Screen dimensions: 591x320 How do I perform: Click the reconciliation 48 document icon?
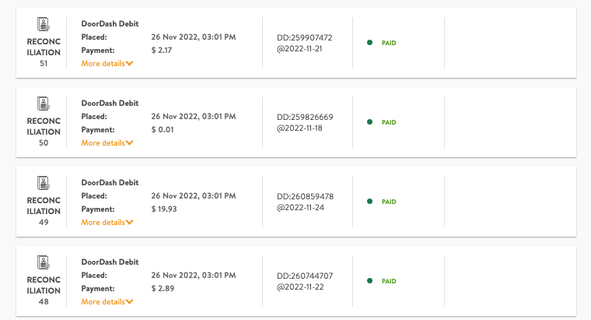coord(44,262)
